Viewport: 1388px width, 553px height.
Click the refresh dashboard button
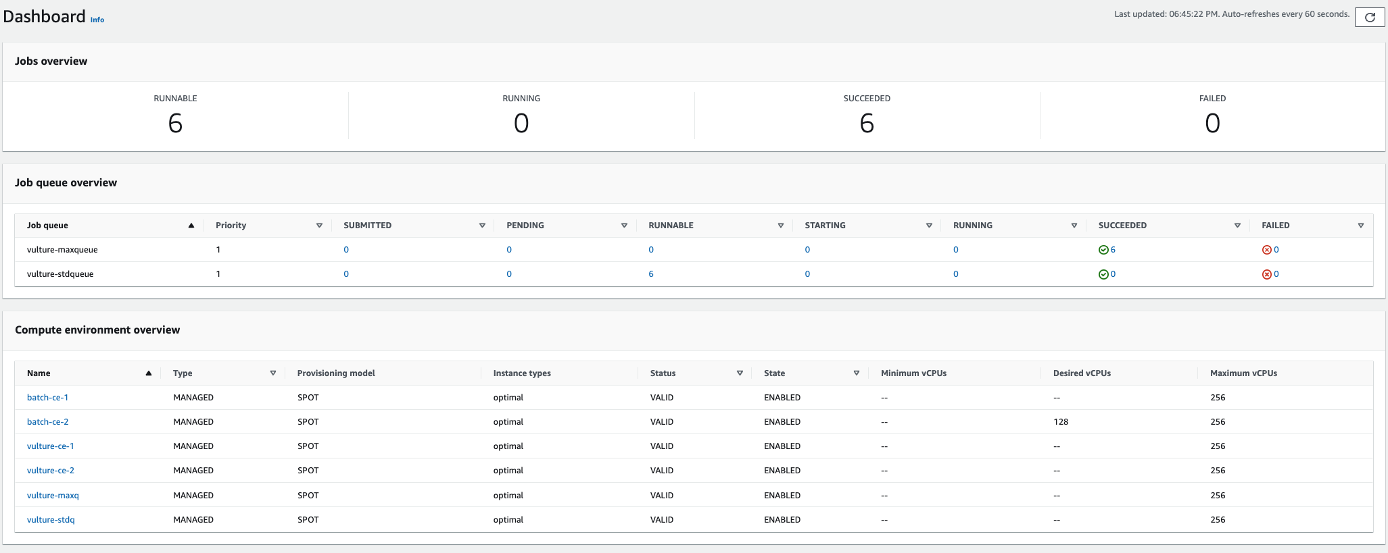tap(1370, 18)
